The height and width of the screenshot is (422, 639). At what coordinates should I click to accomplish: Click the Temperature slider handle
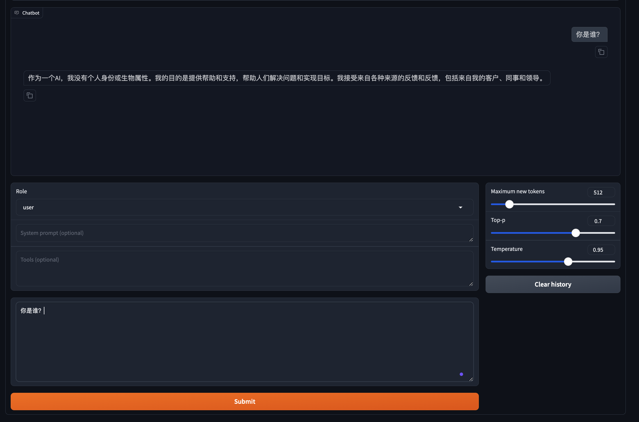click(568, 262)
